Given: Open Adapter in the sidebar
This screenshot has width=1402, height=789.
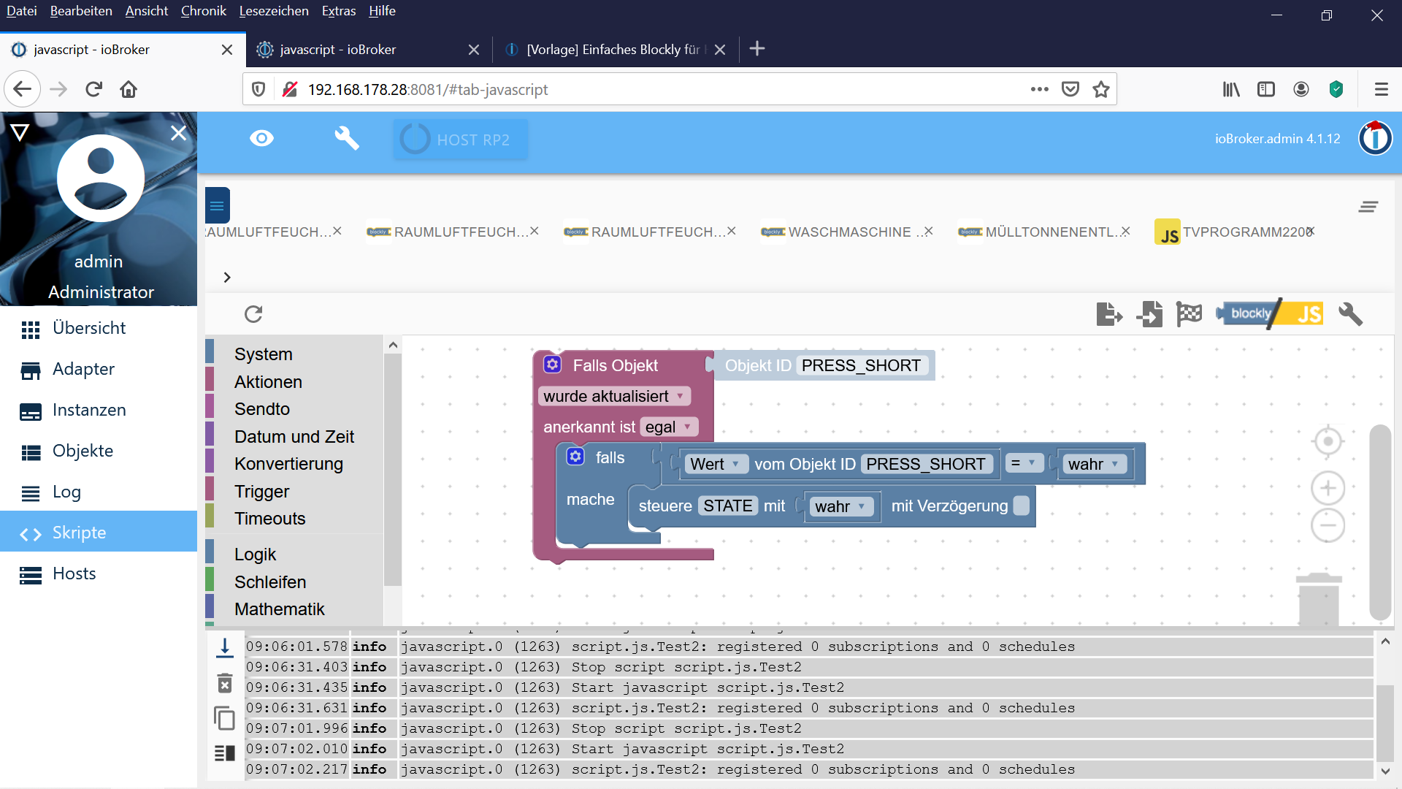Looking at the screenshot, I should point(99,370).
